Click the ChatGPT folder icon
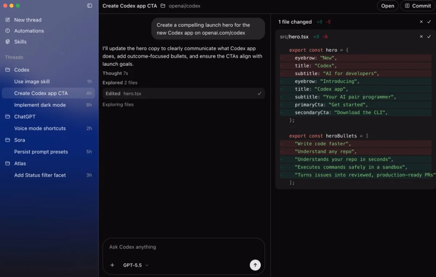Screen dimensions: 436x277 tap(8, 117)
